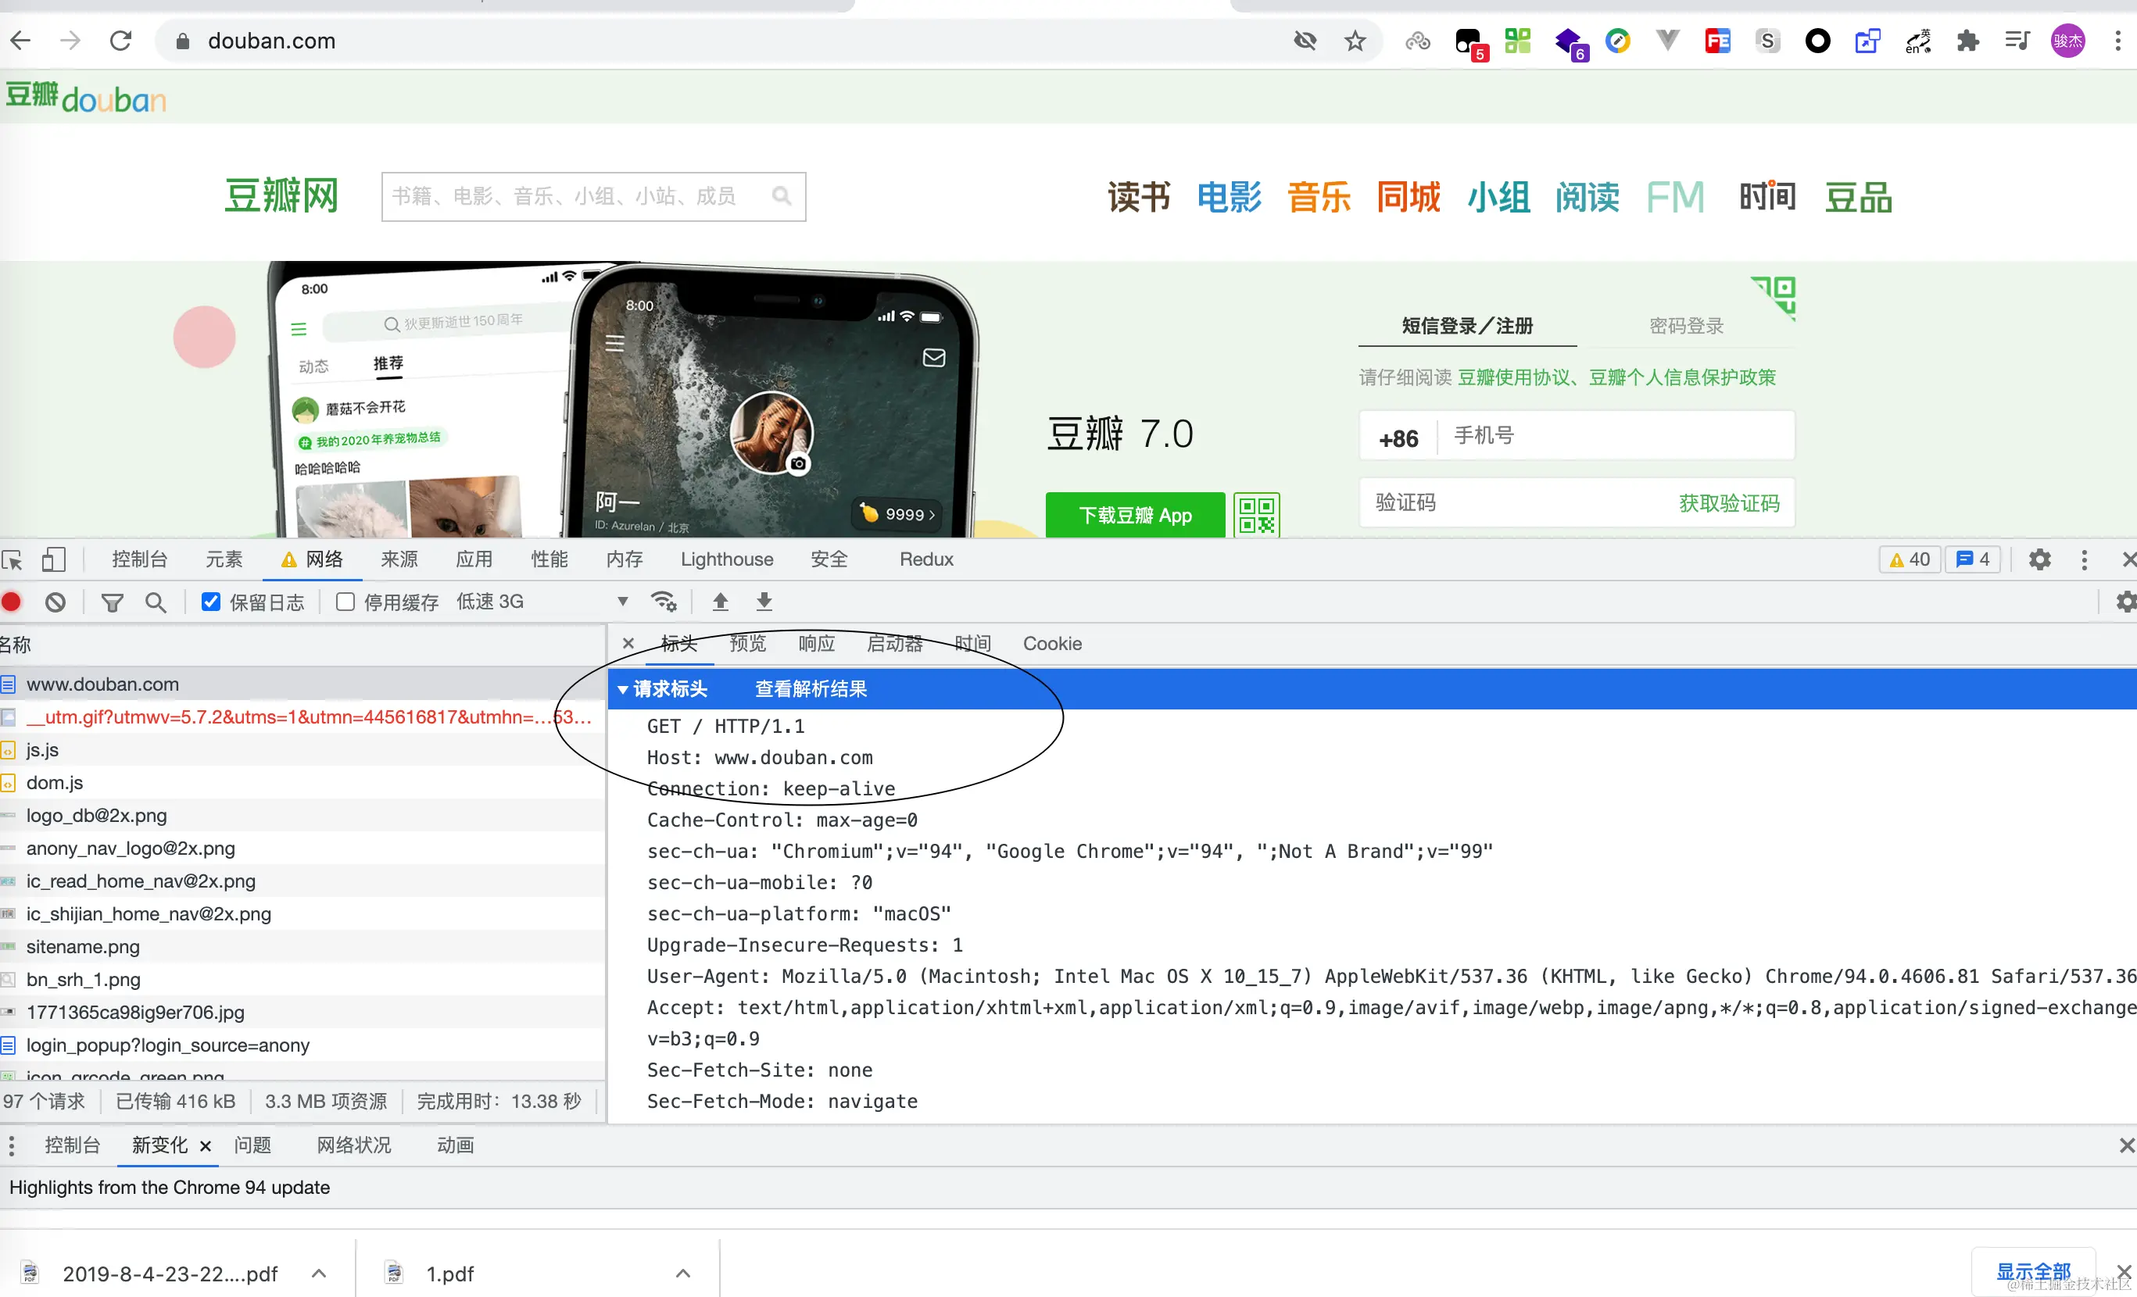Select the inspect element cursor tool
The width and height of the screenshot is (2137, 1297).
tap(13, 560)
